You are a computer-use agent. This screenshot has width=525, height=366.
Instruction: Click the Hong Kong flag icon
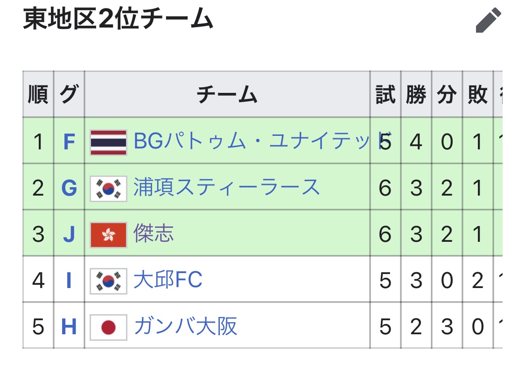coord(108,234)
